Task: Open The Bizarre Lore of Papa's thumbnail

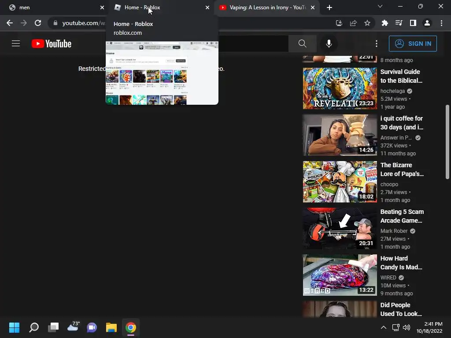Action: click(x=340, y=182)
